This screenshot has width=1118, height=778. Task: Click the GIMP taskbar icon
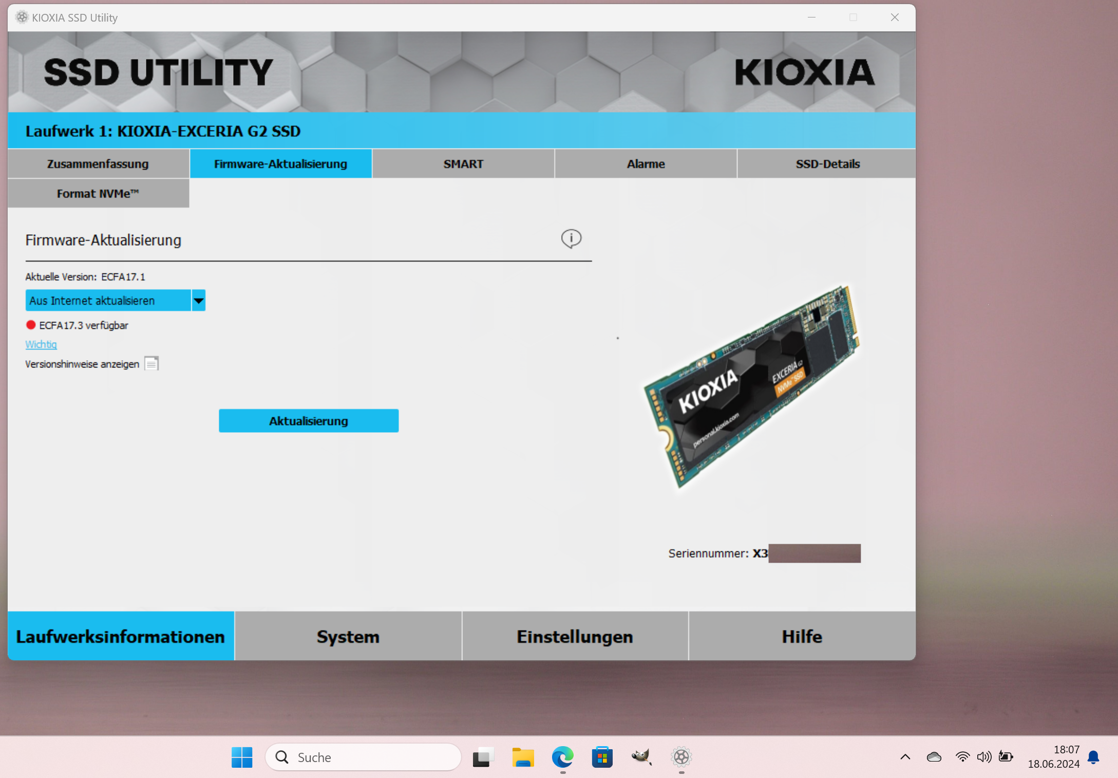tap(641, 757)
